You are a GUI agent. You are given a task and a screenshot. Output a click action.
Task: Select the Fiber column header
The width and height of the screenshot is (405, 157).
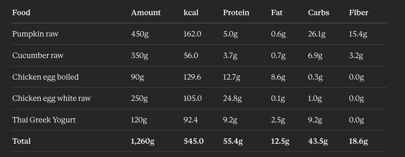[x=358, y=12]
